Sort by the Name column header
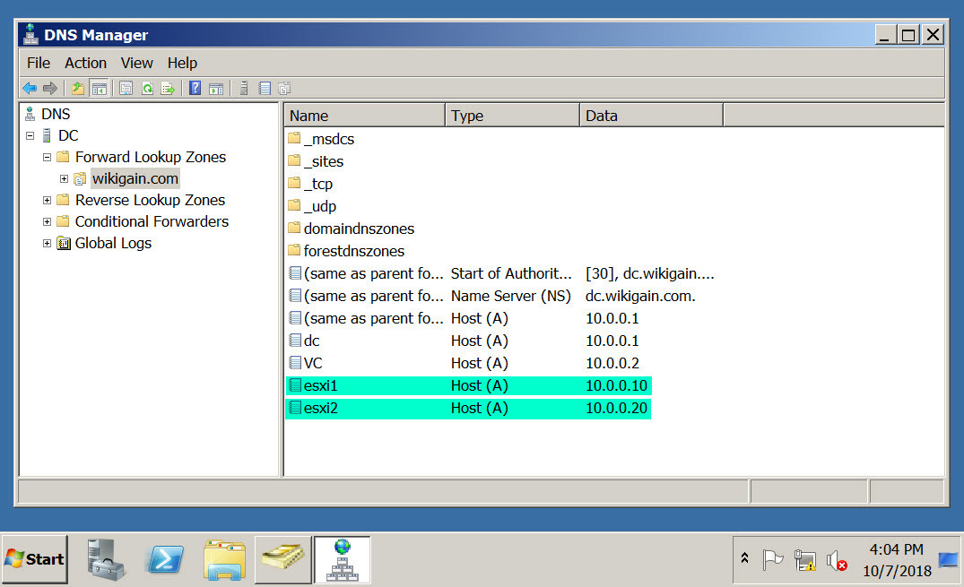The image size is (964, 587). coord(365,116)
